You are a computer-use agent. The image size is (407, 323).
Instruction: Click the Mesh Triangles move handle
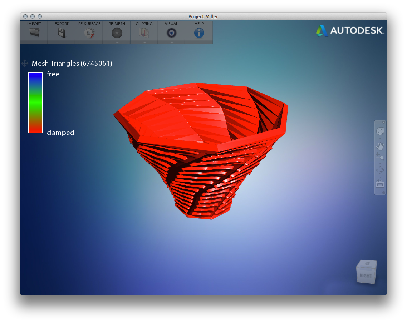(25, 63)
